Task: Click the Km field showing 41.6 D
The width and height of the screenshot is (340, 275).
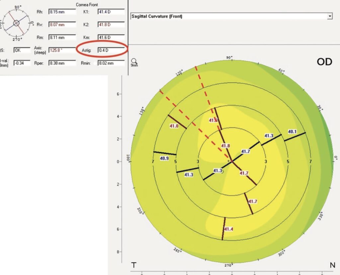Action: pyautogui.click(x=111, y=38)
